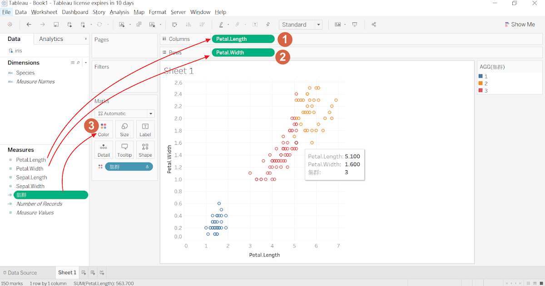Open the Color shelf on the Marks card
Screen dimensions: 545x286
pyautogui.click(x=104, y=129)
